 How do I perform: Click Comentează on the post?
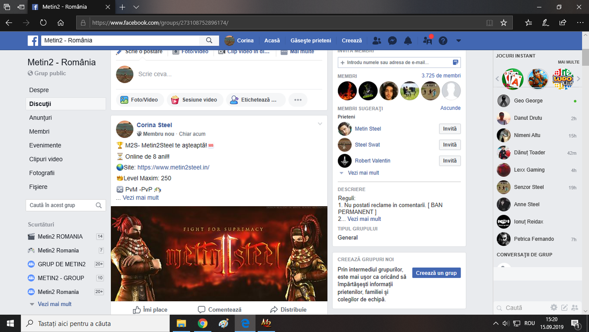(219, 309)
